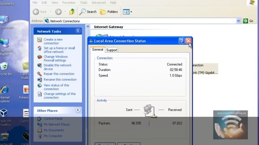Viewport: 259px width, 145px height.
Task: Close the Local Area Connection Status dialog
Action: 188,41
